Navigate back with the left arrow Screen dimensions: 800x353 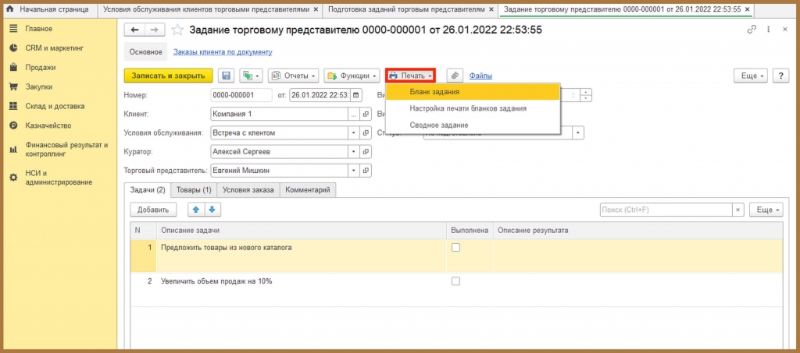click(134, 30)
